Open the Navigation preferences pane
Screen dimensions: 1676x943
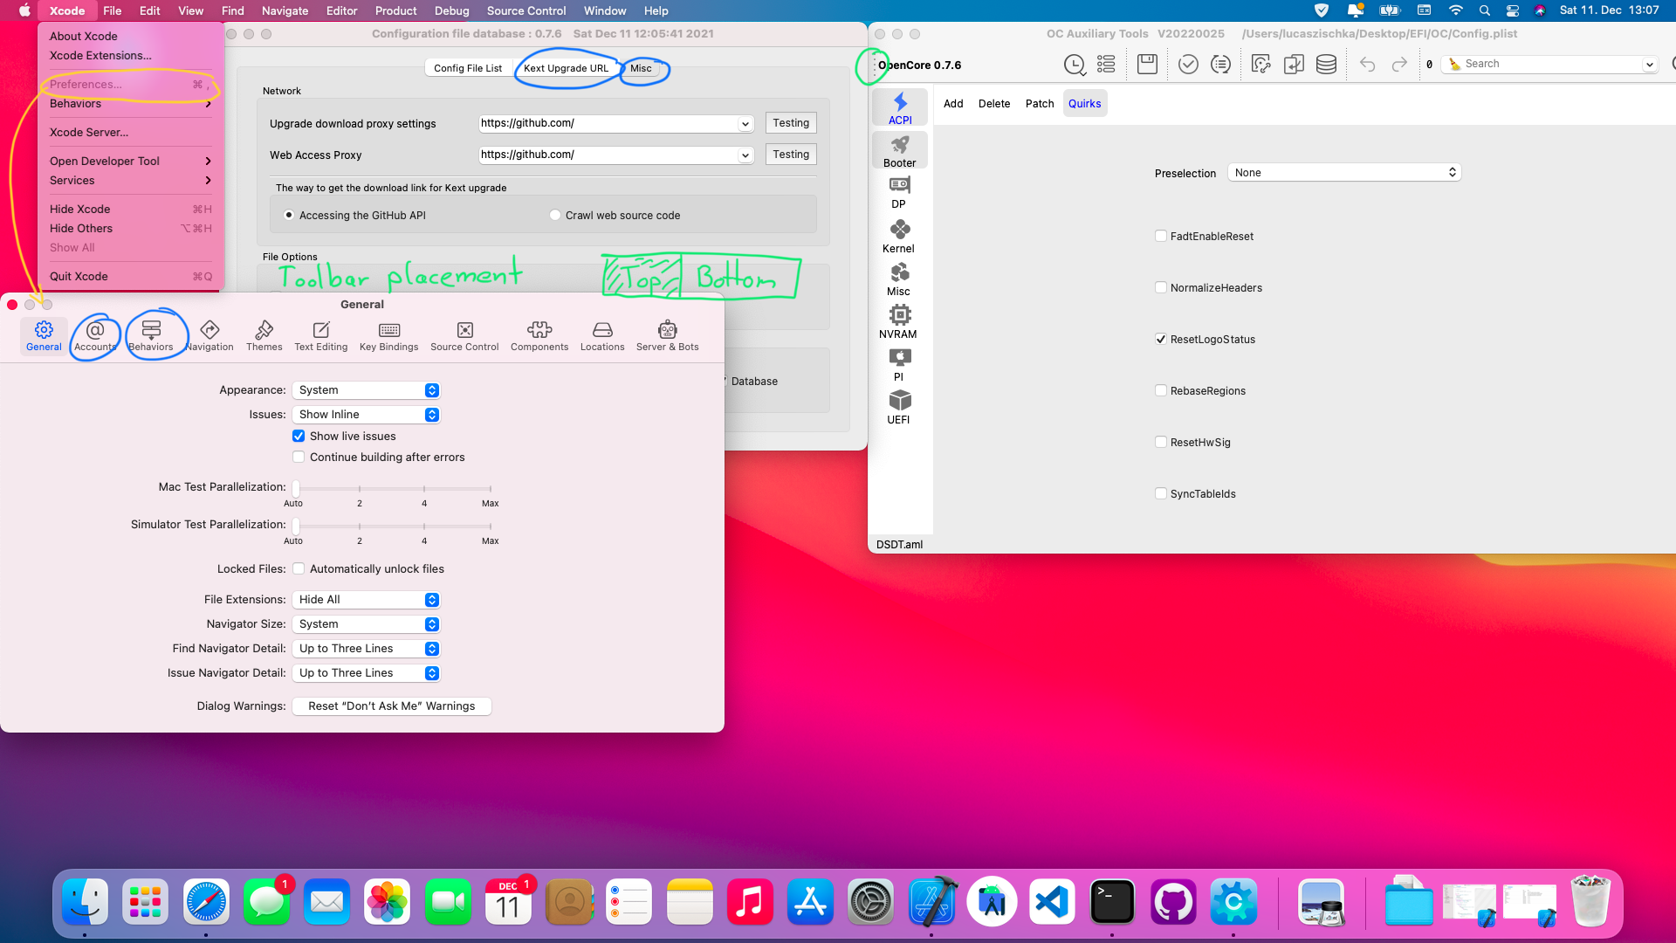209,336
